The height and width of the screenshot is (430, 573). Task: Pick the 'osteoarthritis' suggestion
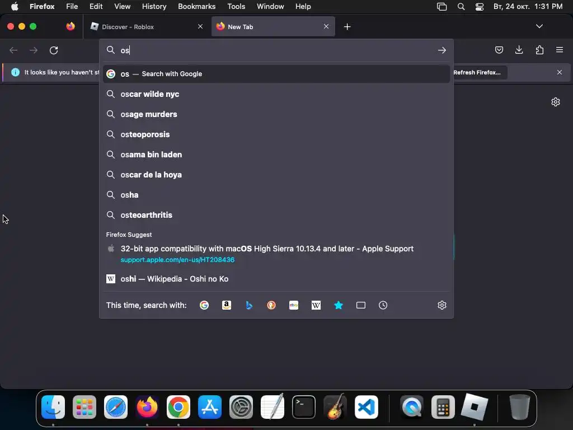point(276,215)
